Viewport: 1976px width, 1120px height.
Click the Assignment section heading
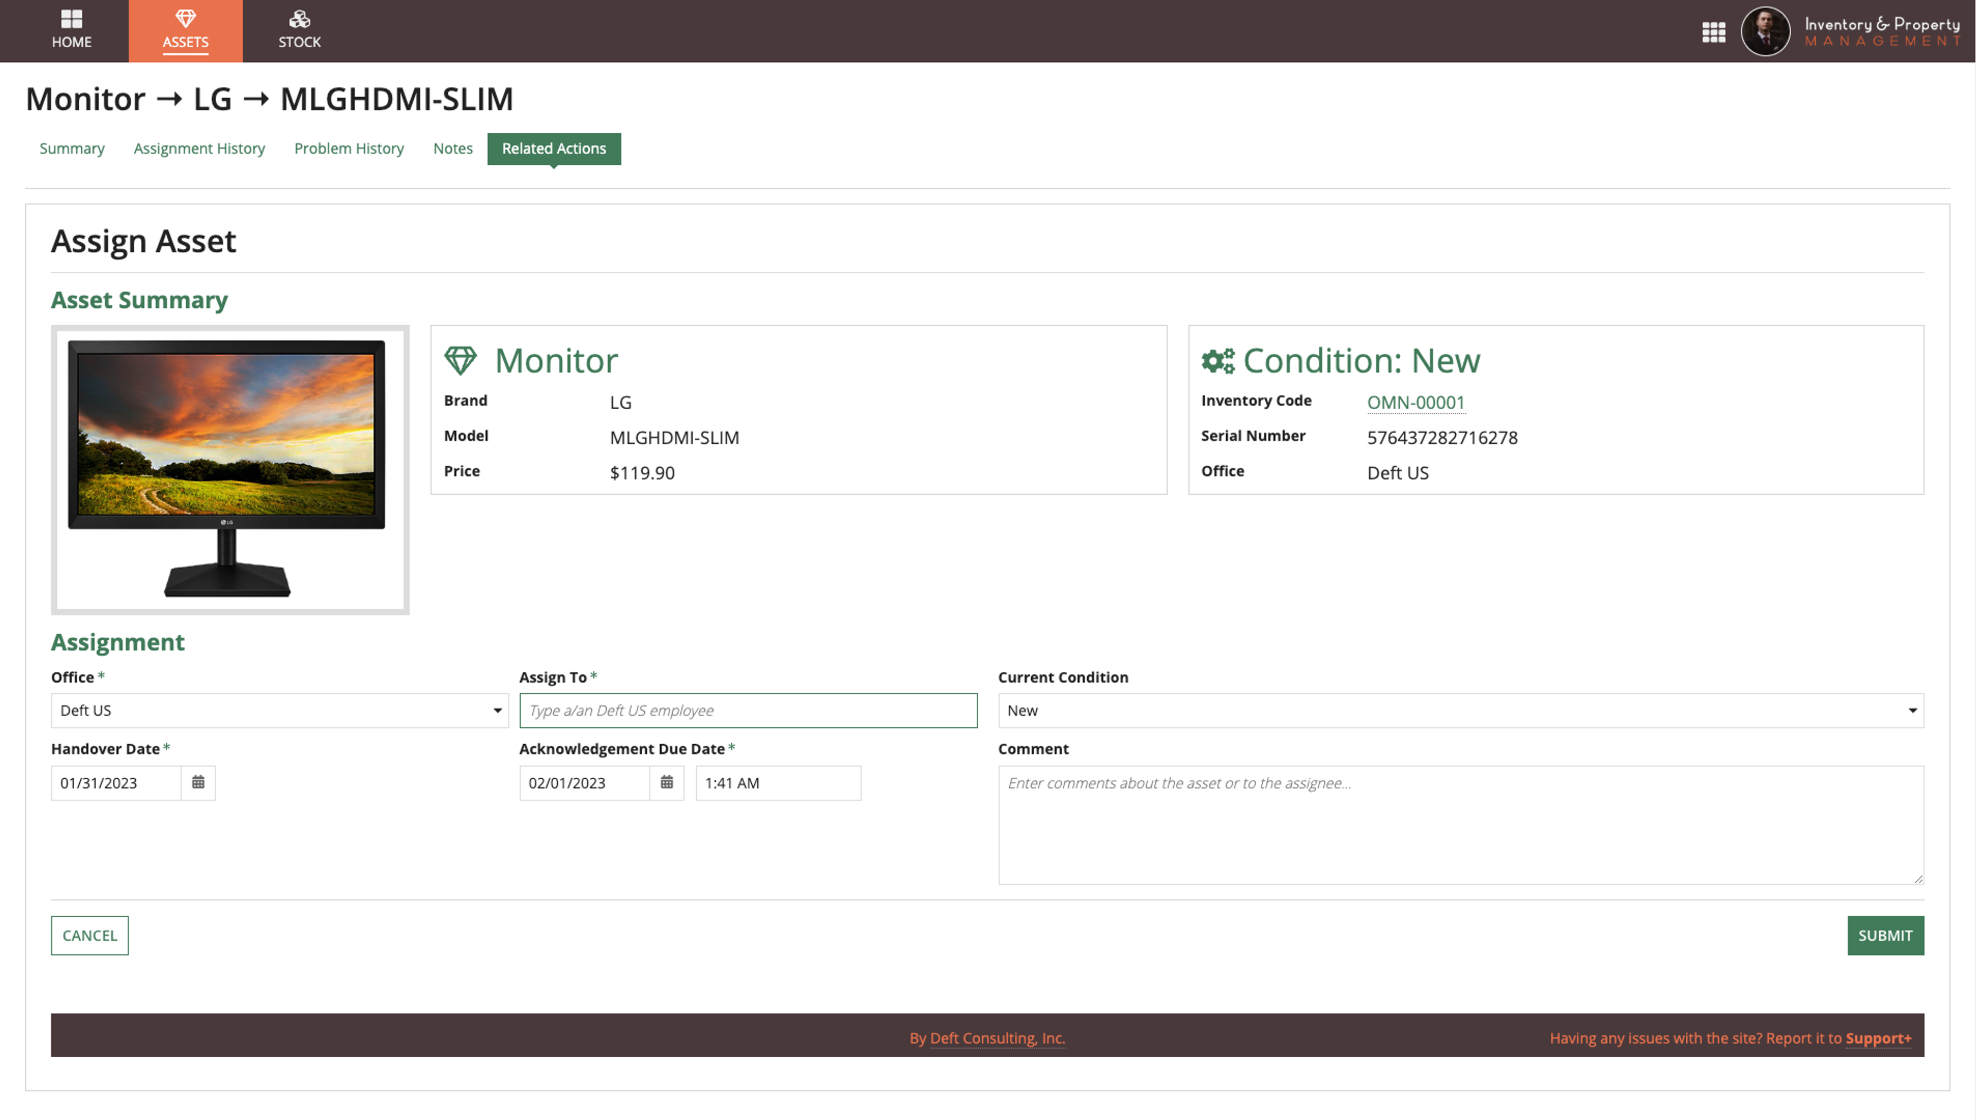(x=118, y=641)
